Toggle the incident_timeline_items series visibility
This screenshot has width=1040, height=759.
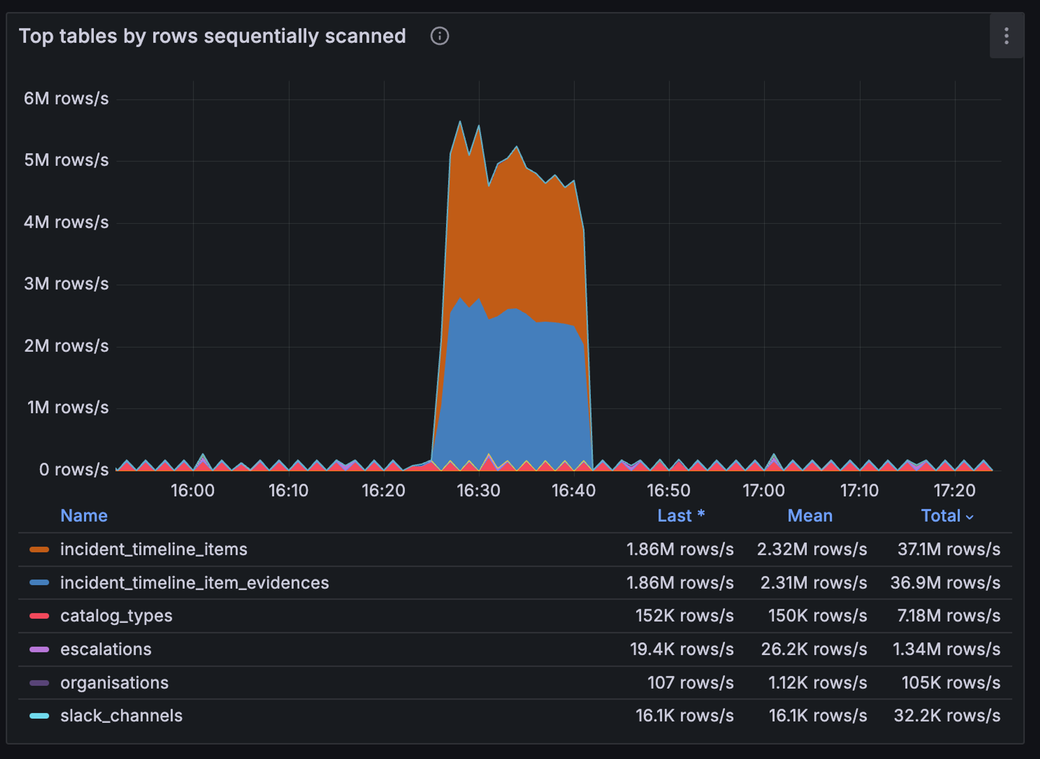click(153, 549)
